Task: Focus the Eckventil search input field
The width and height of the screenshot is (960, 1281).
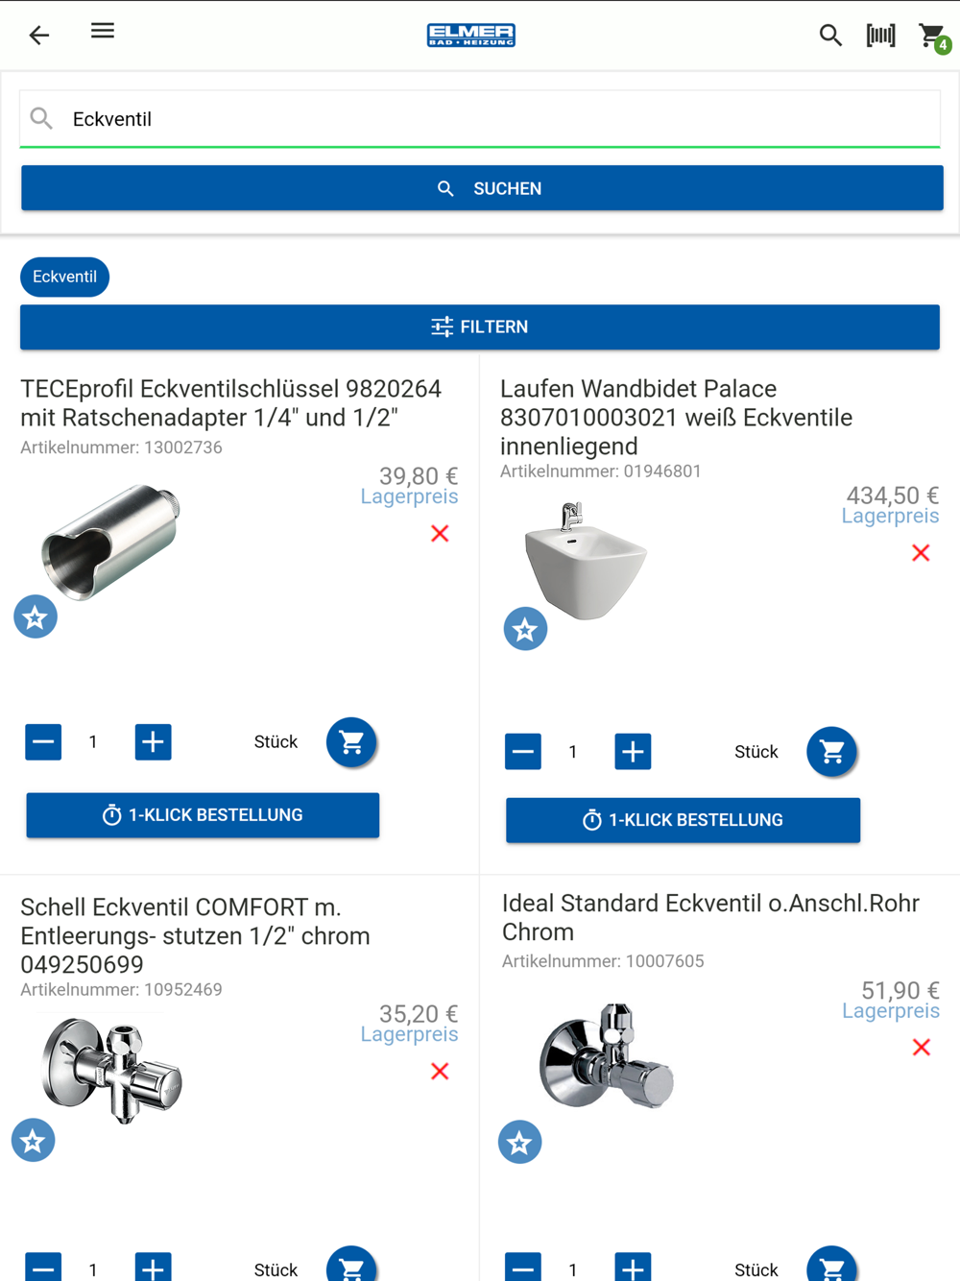Action: [480, 119]
